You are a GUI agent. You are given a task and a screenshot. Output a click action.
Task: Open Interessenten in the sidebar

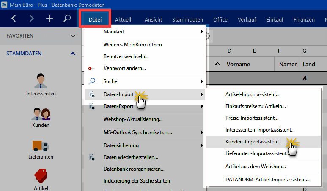pyautogui.click(x=41, y=85)
